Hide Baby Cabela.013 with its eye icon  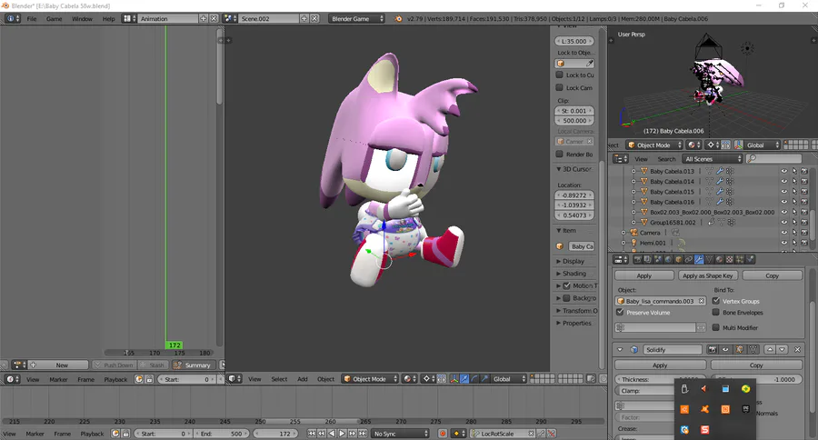click(x=783, y=171)
